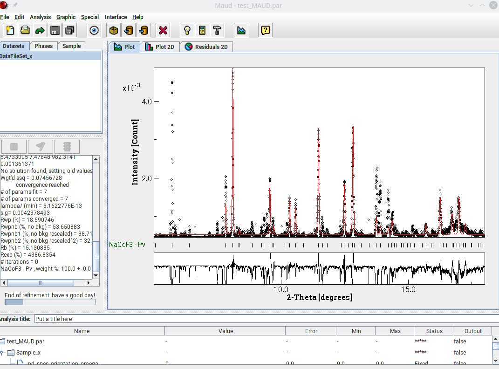Click the green restore arrow icon
The height and width of the screenshot is (369, 499).
[x=40, y=30]
